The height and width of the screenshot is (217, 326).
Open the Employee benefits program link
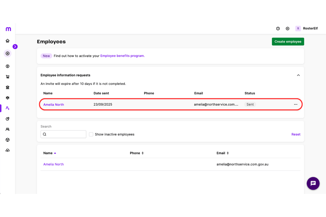pos(122,56)
